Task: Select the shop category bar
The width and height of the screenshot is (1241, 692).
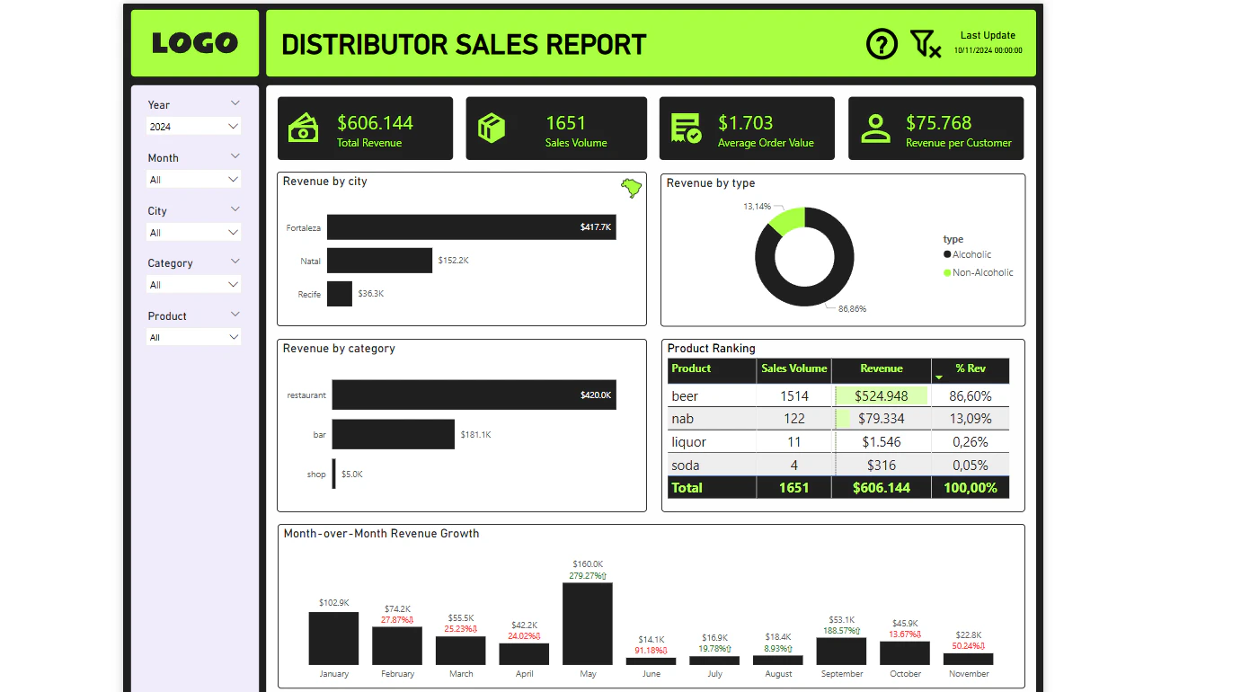Action: click(334, 474)
